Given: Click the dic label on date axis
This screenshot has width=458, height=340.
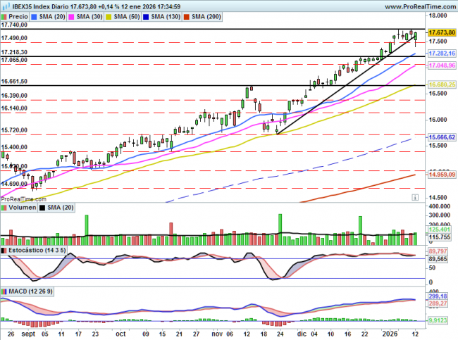Looking at the screenshot, I should tap(302, 334).
